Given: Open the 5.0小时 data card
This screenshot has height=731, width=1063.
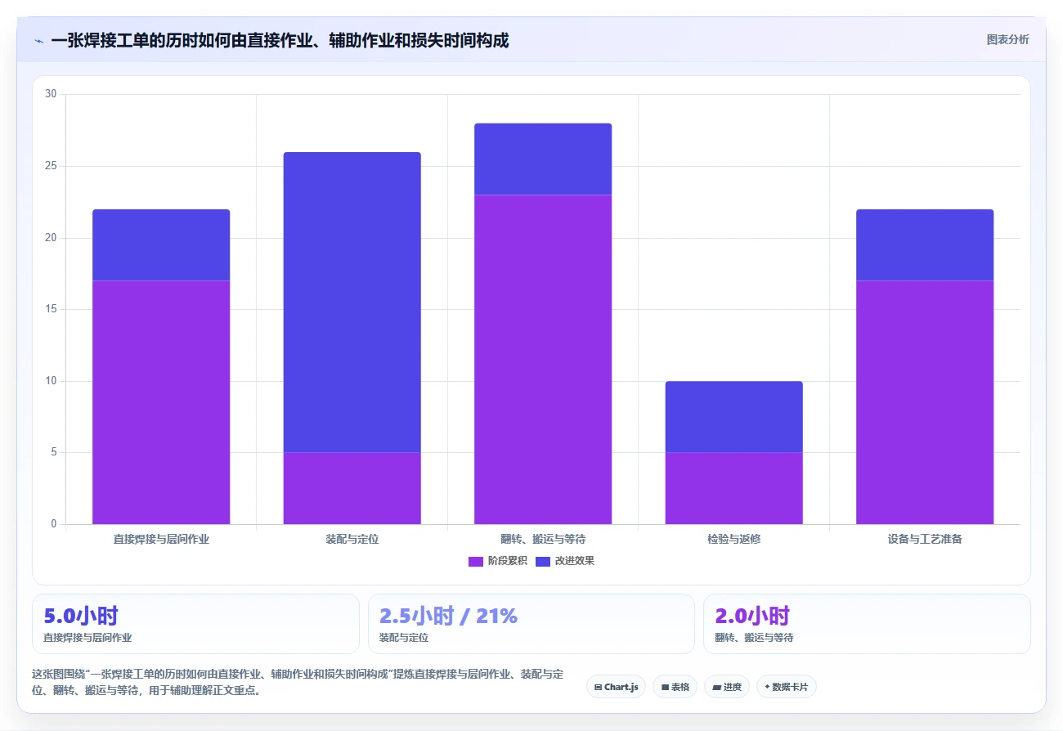Looking at the screenshot, I should point(195,624).
